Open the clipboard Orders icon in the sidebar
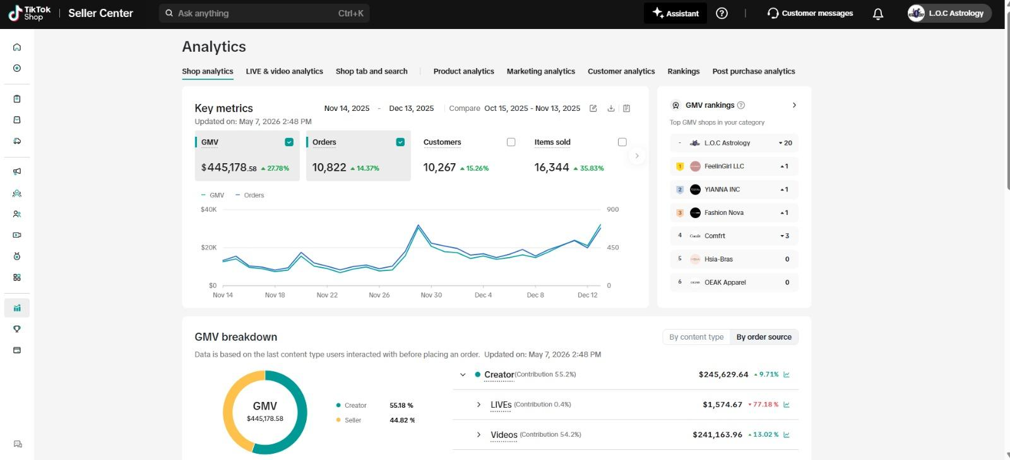The image size is (1010, 460). [x=17, y=99]
